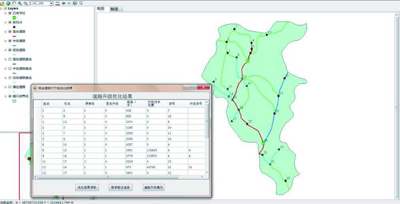Click the 优化结果读取 button
This screenshot has height=204, width=400.
(x=86, y=187)
